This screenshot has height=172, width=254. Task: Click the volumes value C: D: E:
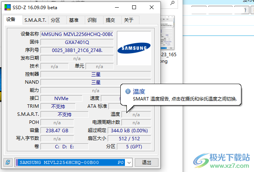(x=65, y=147)
